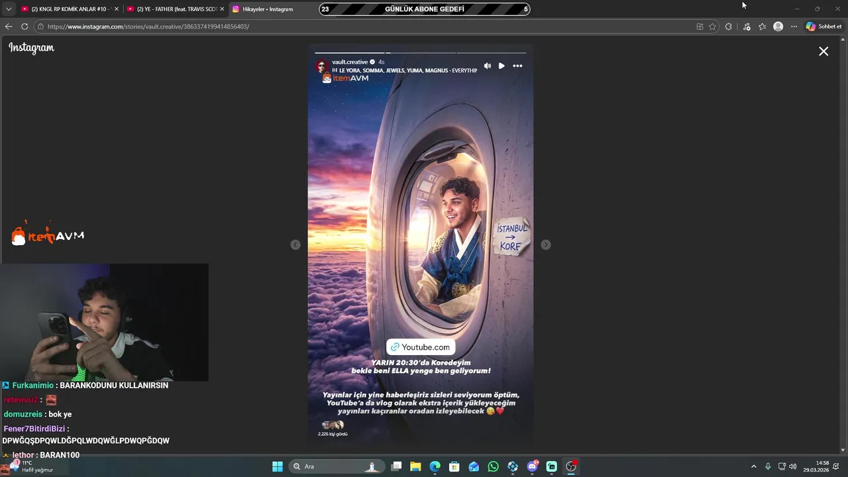Open the vault.creative profile avatar
The height and width of the screenshot is (477, 848).
(x=323, y=66)
